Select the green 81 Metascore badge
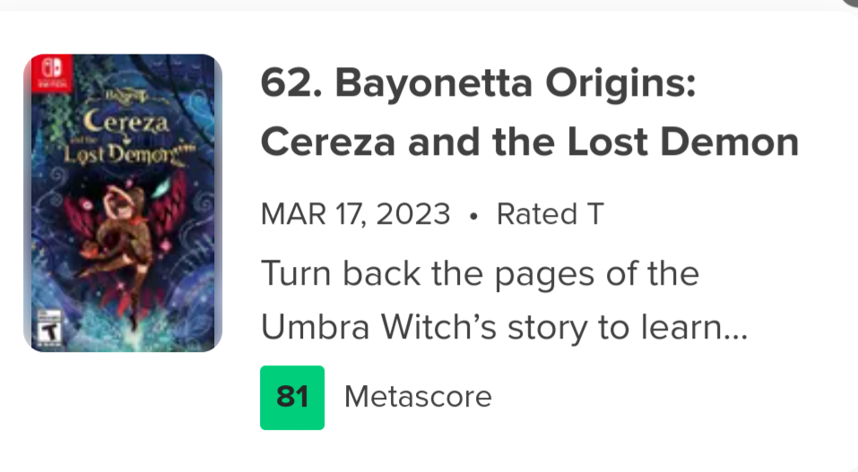 [292, 397]
